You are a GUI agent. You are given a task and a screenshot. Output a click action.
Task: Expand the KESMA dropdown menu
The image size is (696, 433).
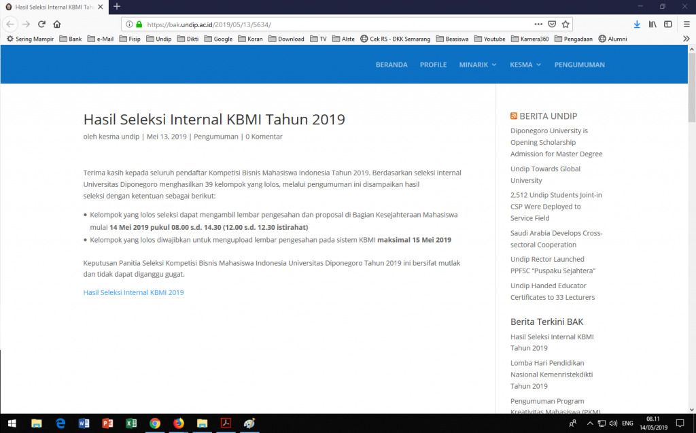pos(525,65)
